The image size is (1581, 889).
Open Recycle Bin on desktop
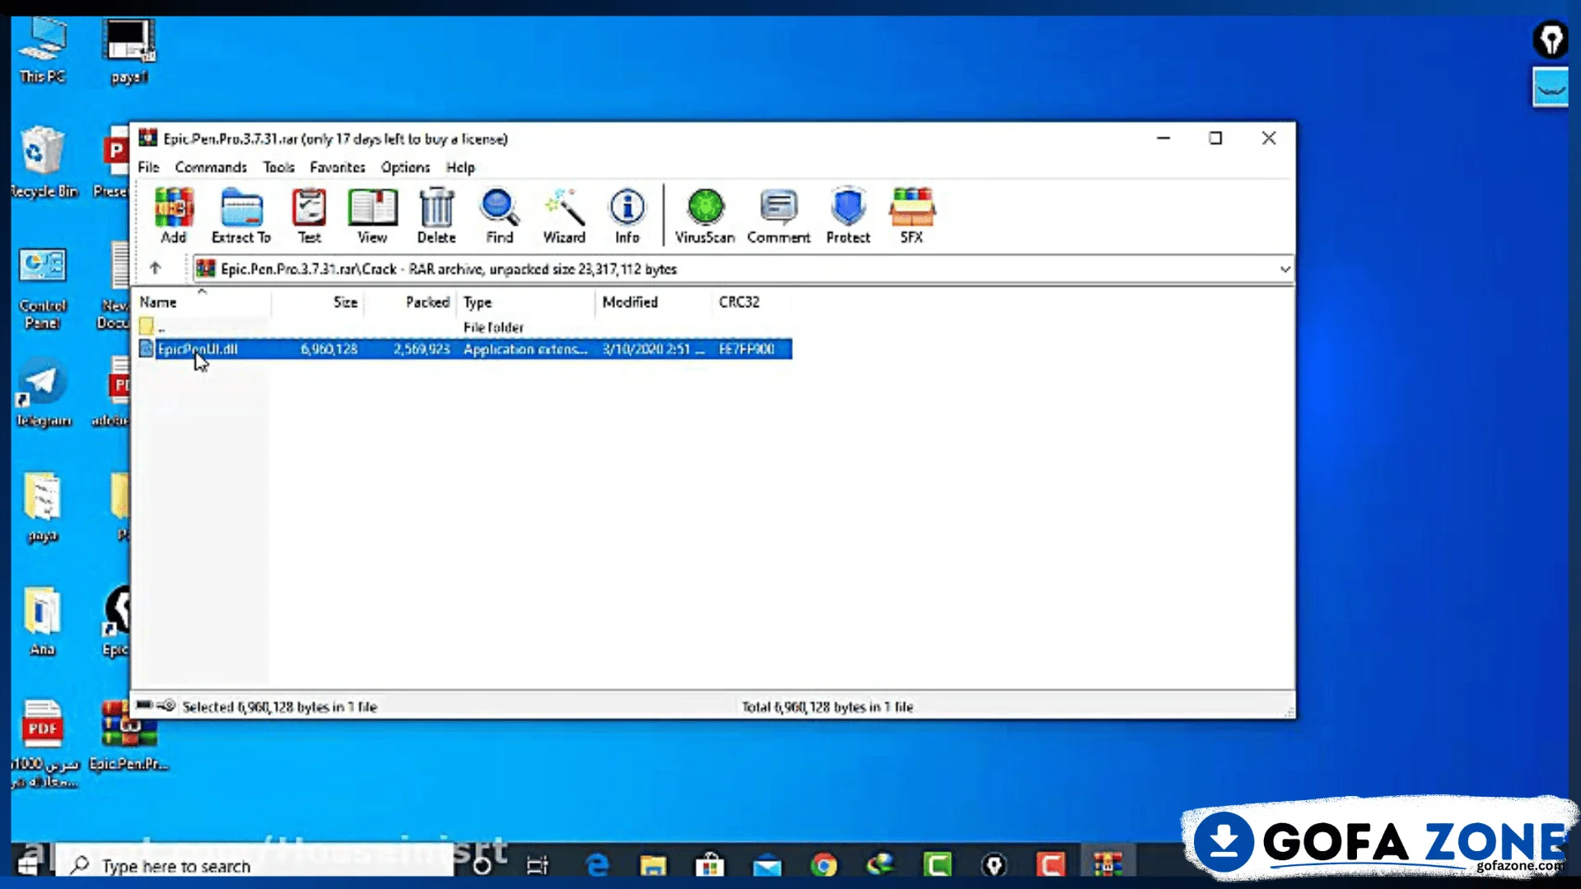pyautogui.click(x=43, y=162)
